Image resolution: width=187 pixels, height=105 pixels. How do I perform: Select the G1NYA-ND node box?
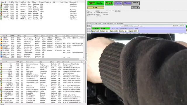(x=124, y=31)
